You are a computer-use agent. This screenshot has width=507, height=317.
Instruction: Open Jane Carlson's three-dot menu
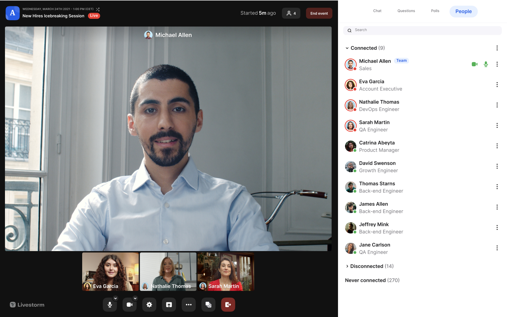pyautogui.click(x=497, y=248)
